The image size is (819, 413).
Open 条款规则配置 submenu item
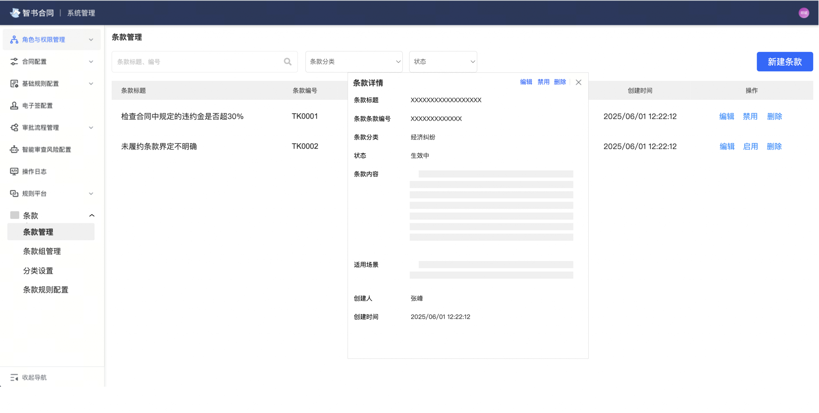tap(46, 290)
